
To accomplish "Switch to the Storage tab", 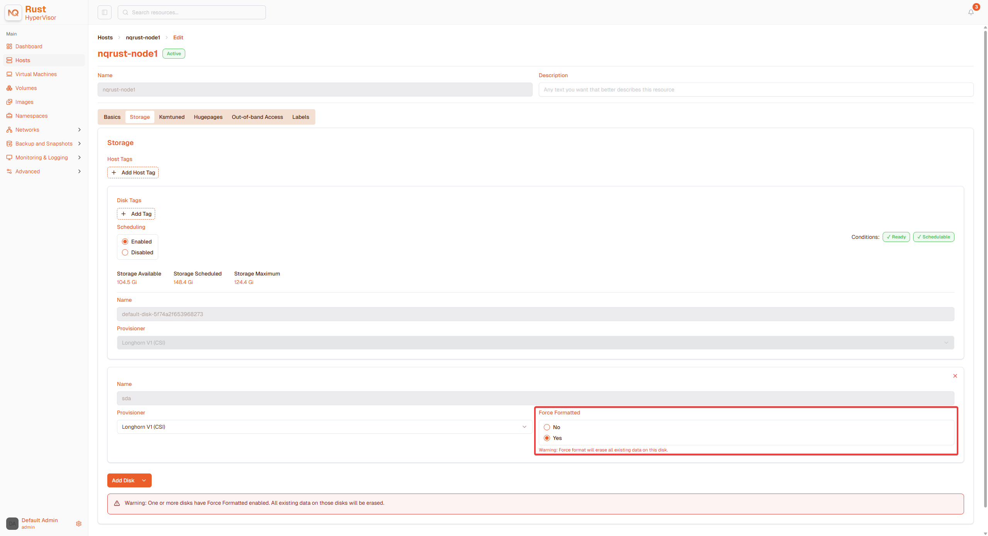I will pos(140,117).
